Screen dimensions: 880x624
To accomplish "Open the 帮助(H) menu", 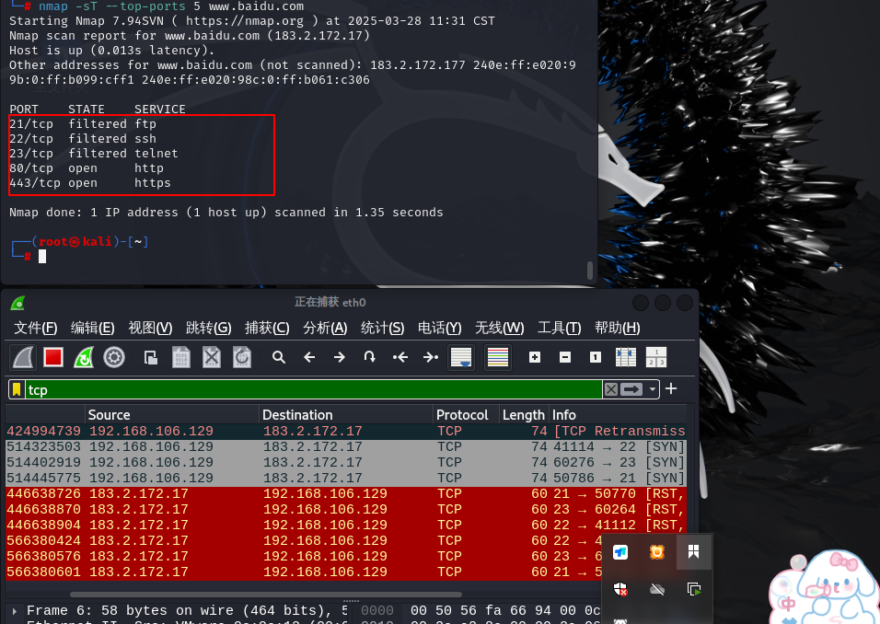I will click(x=618, y=328).
